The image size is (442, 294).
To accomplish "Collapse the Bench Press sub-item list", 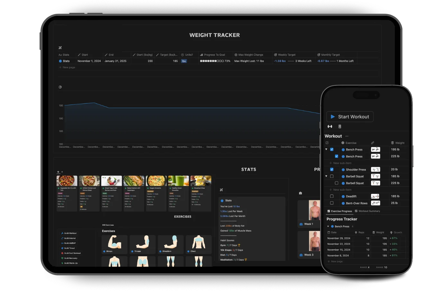I will point(326,149).
